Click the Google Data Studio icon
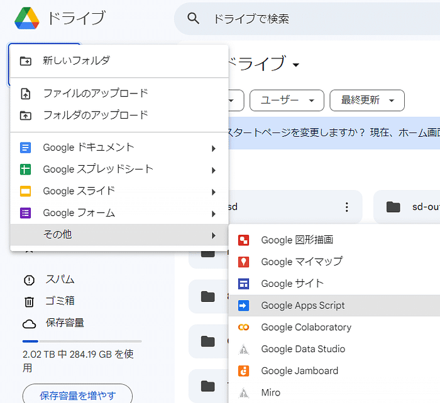440x403 pixels. [244, 349]
